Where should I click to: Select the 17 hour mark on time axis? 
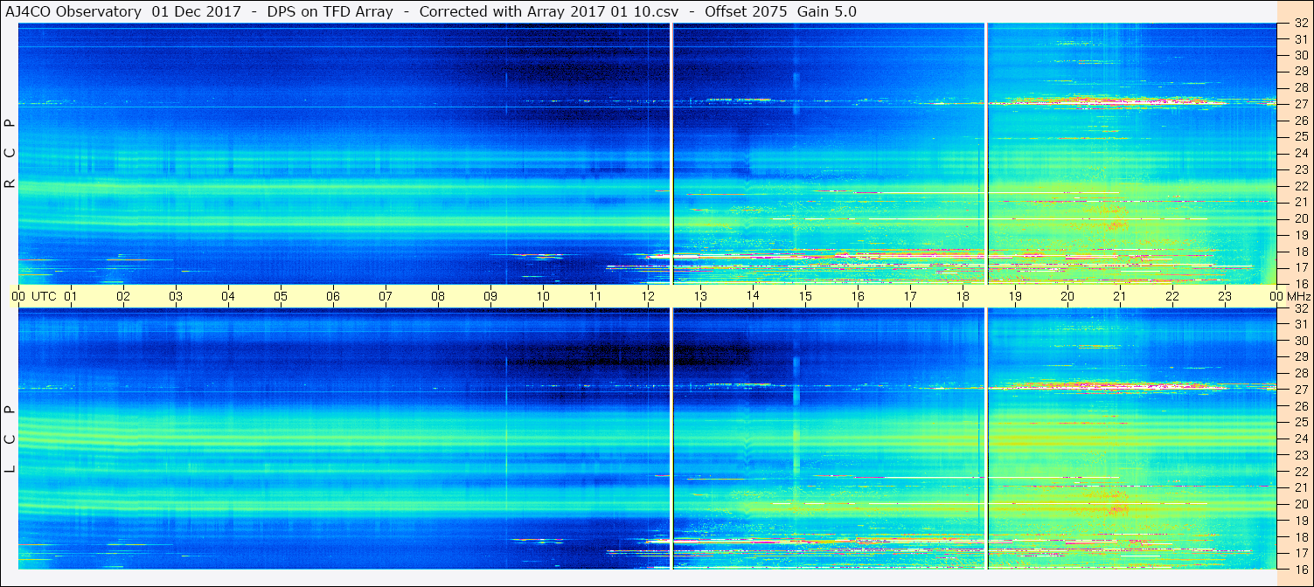point(910,296)
